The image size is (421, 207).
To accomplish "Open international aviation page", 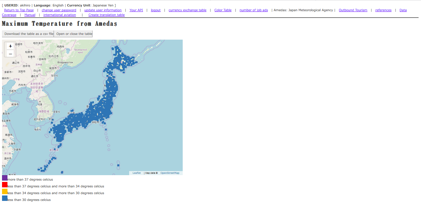I will click(x=60, y=15).
